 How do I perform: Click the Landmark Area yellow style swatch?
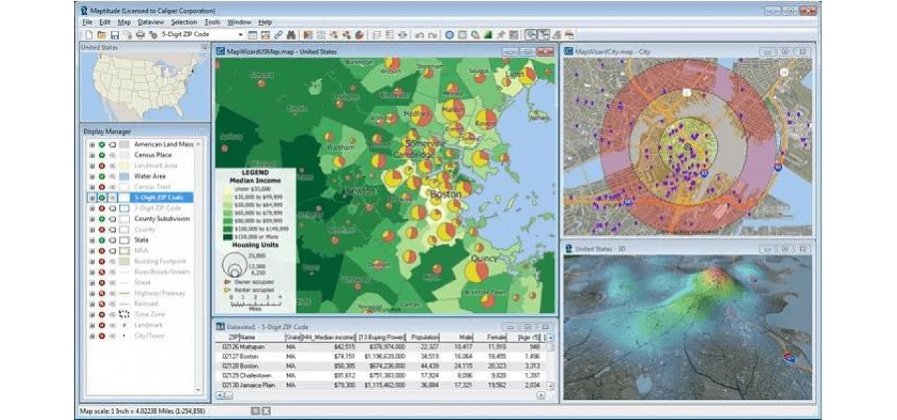click(124, 165)
